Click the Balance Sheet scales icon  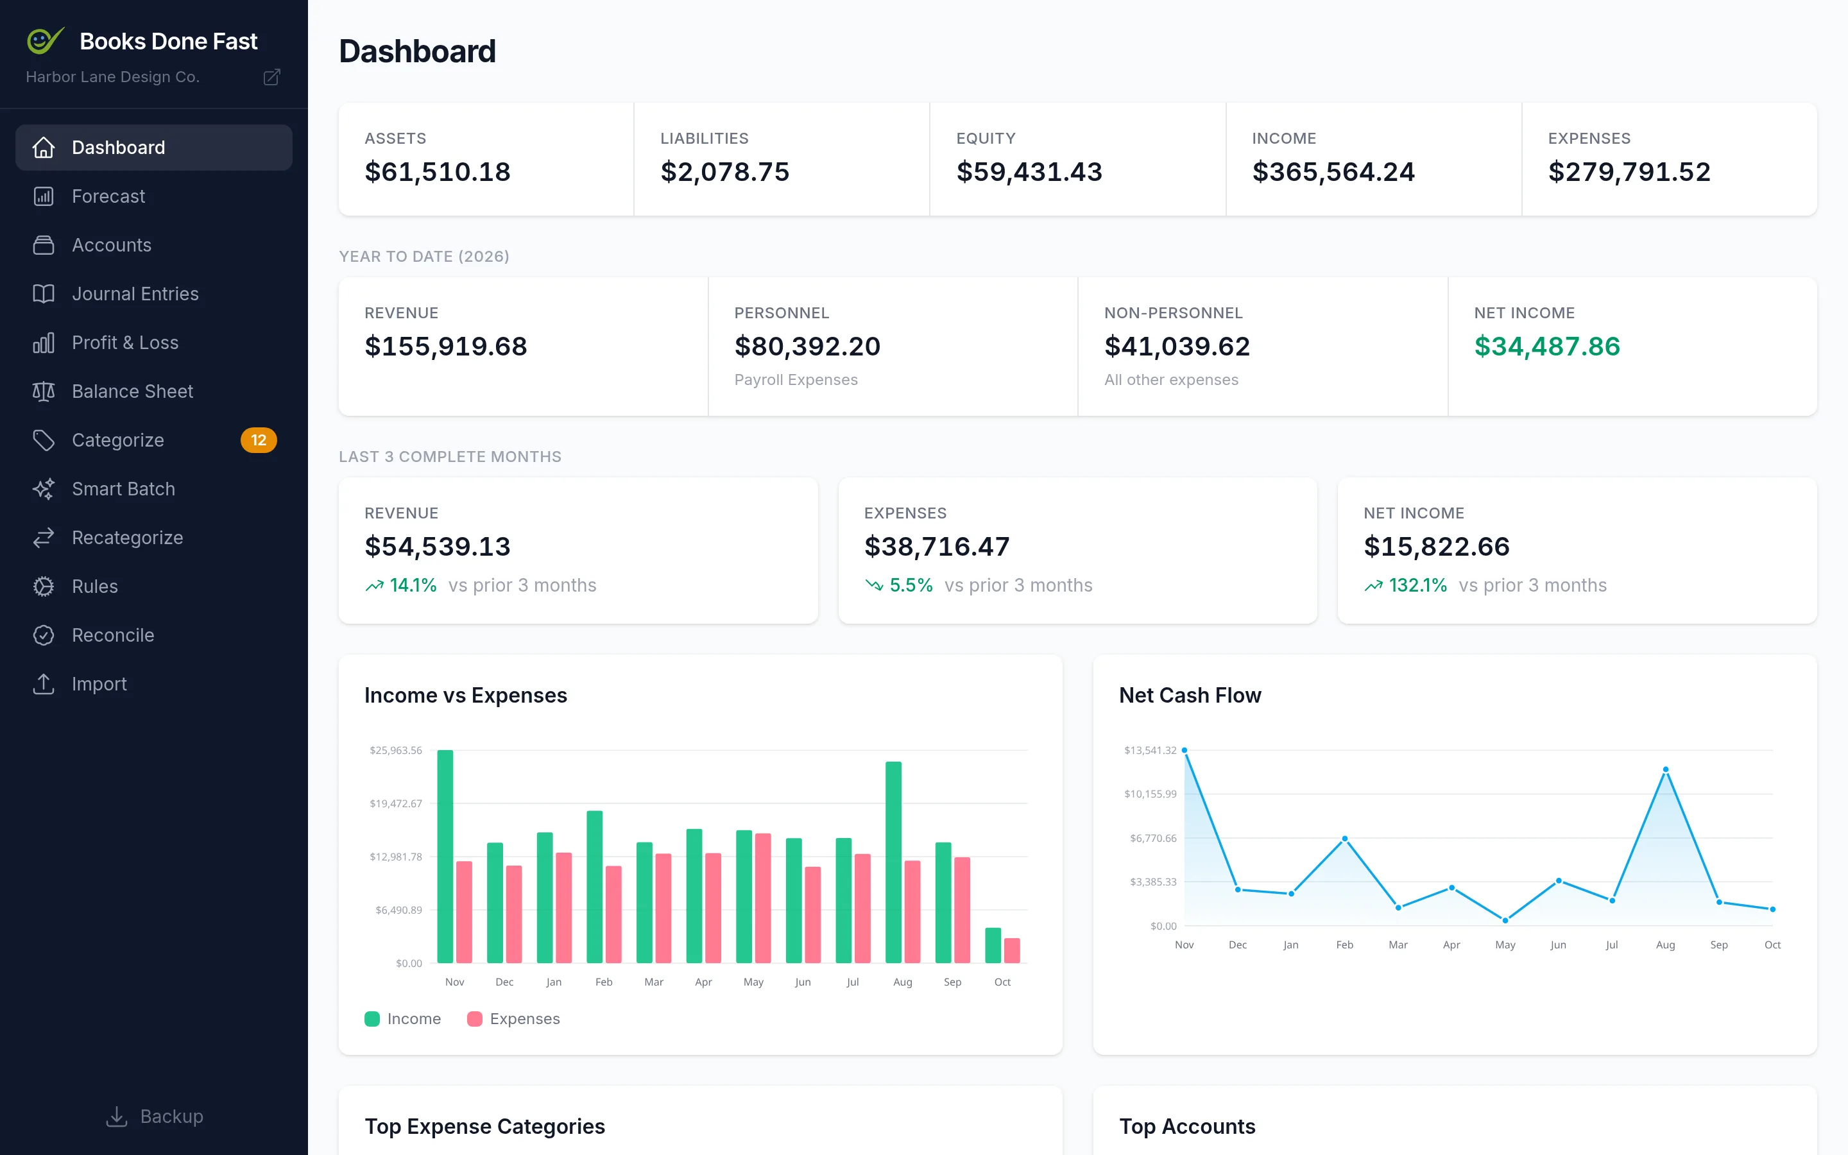point(44,392)
